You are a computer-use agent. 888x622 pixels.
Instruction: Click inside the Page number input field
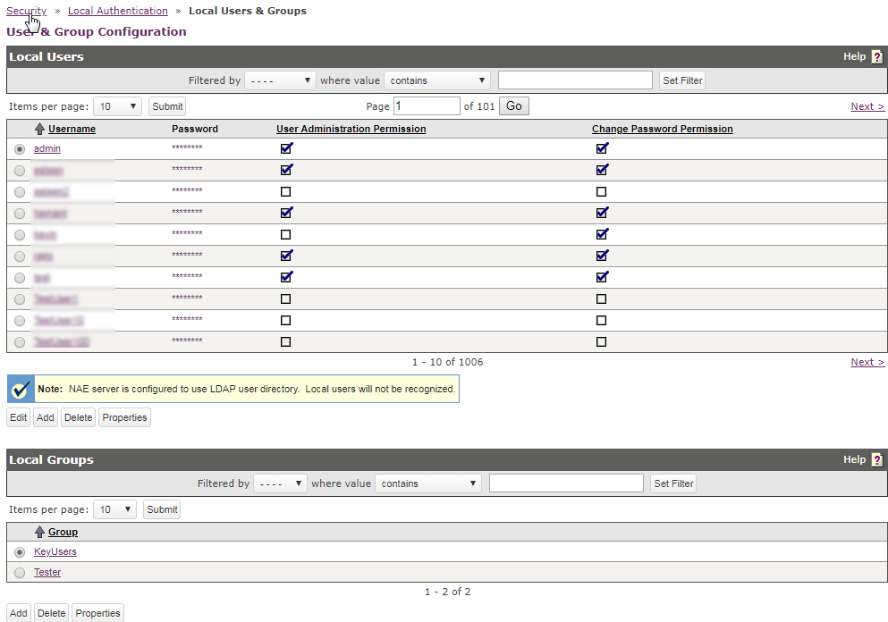[x=426, y=105]
